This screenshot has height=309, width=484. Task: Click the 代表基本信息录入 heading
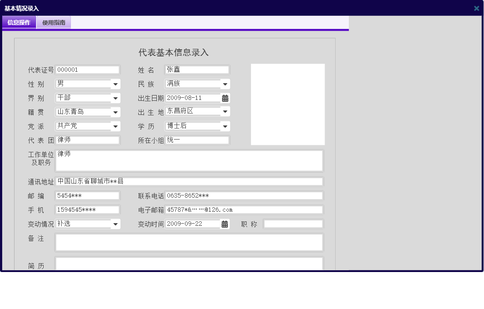click(174, 52)
